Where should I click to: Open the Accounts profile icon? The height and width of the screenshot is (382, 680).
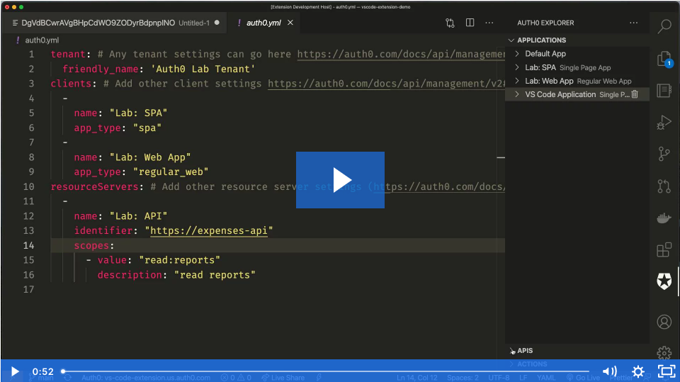coord(664,322)
